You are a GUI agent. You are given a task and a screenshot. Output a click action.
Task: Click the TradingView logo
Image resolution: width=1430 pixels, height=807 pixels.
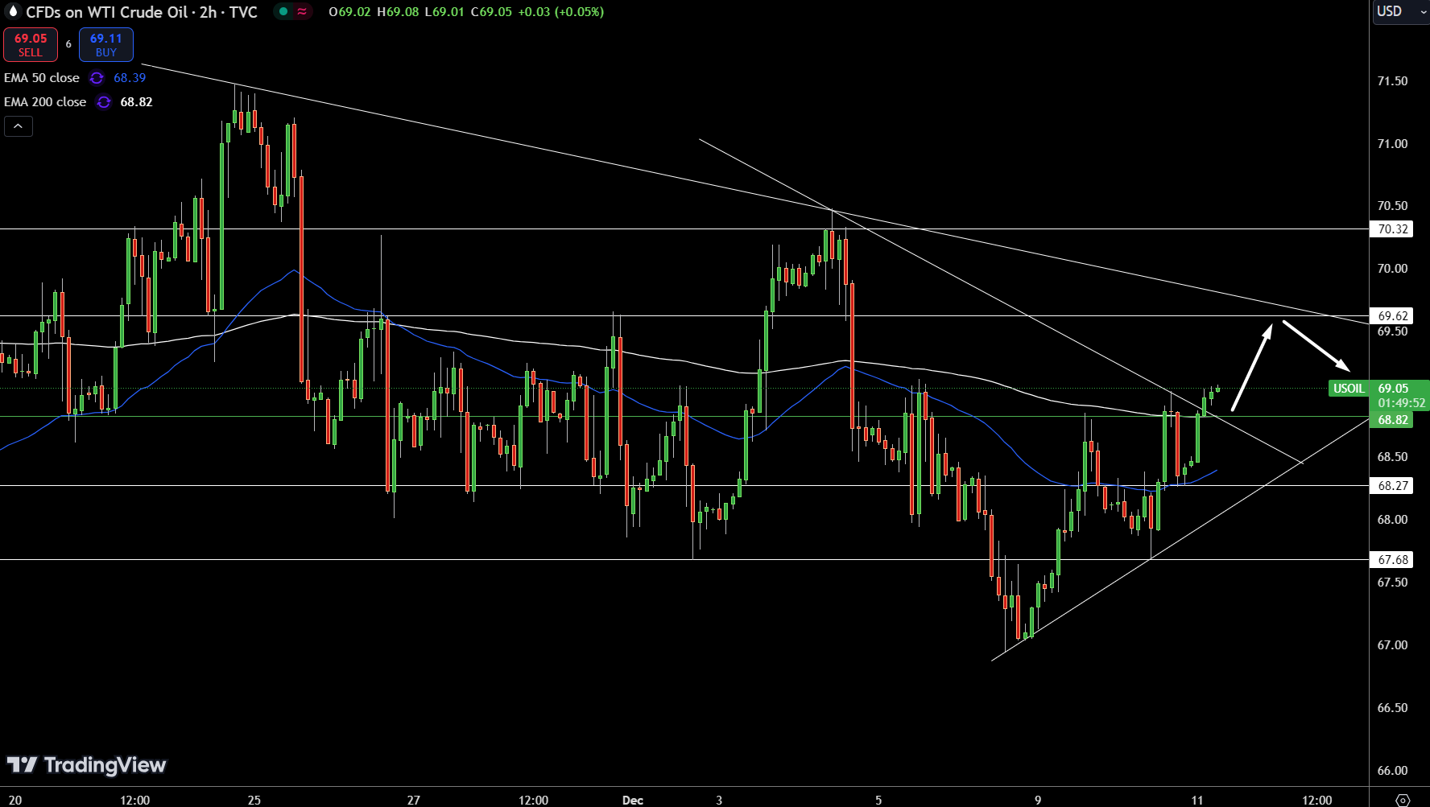[86, 765]
